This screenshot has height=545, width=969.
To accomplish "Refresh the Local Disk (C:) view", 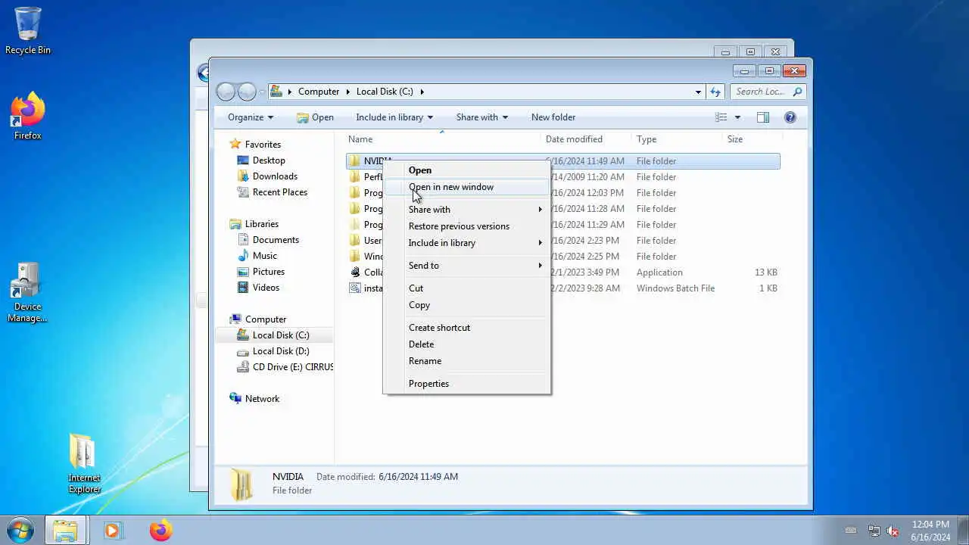I will 715,92.
